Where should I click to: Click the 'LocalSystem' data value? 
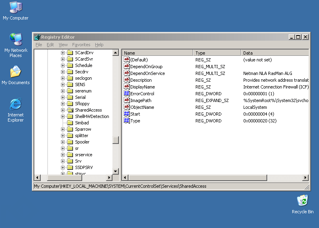(x=255, y=107)
